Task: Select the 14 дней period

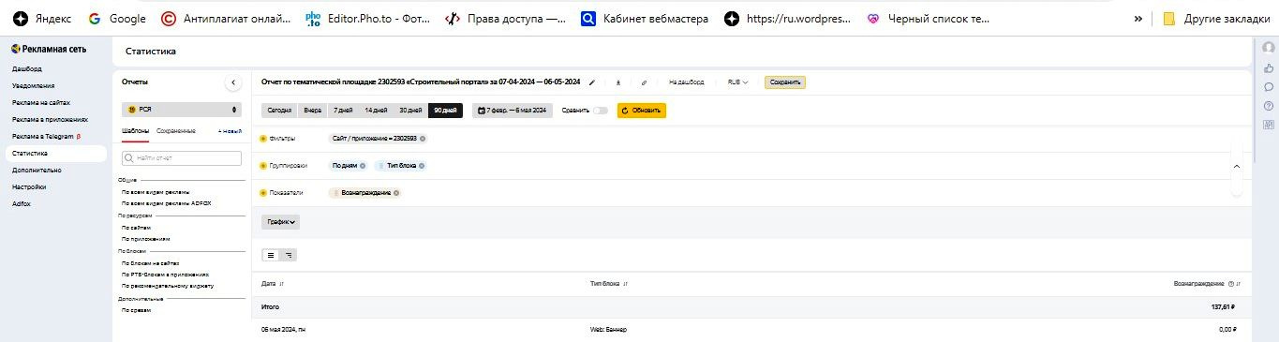Action: coord(376,111)
